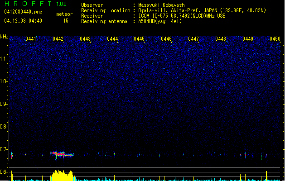
Task: Click the large yellow power peak
Action: (62, 176)
